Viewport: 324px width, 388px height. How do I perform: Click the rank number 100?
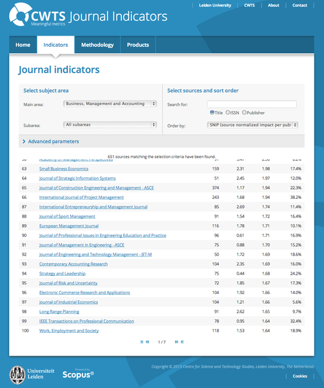25,330
